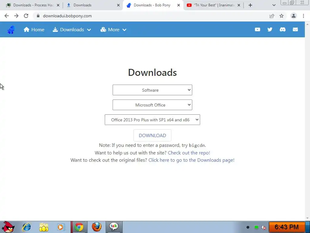This screenshot has height=233, width=310.
Task: Open the Office 2013 Pro Plus version dropdown
Action: pos(152,120)
